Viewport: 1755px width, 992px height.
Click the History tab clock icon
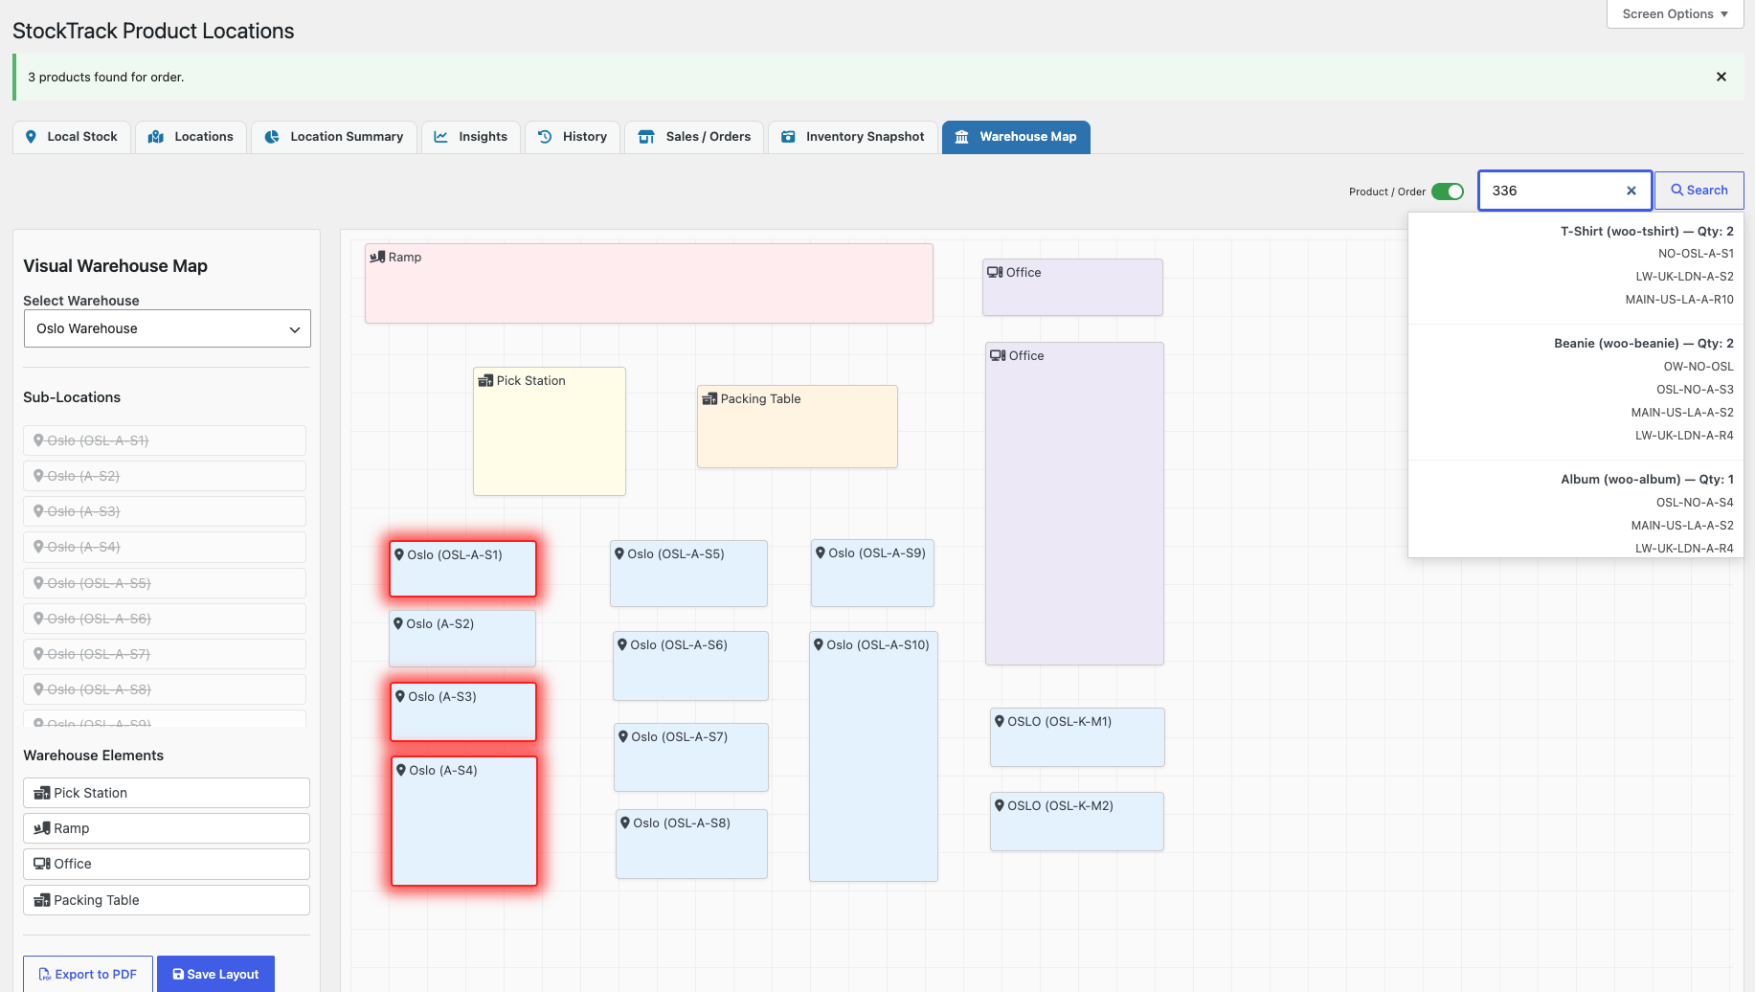[545, 137]
